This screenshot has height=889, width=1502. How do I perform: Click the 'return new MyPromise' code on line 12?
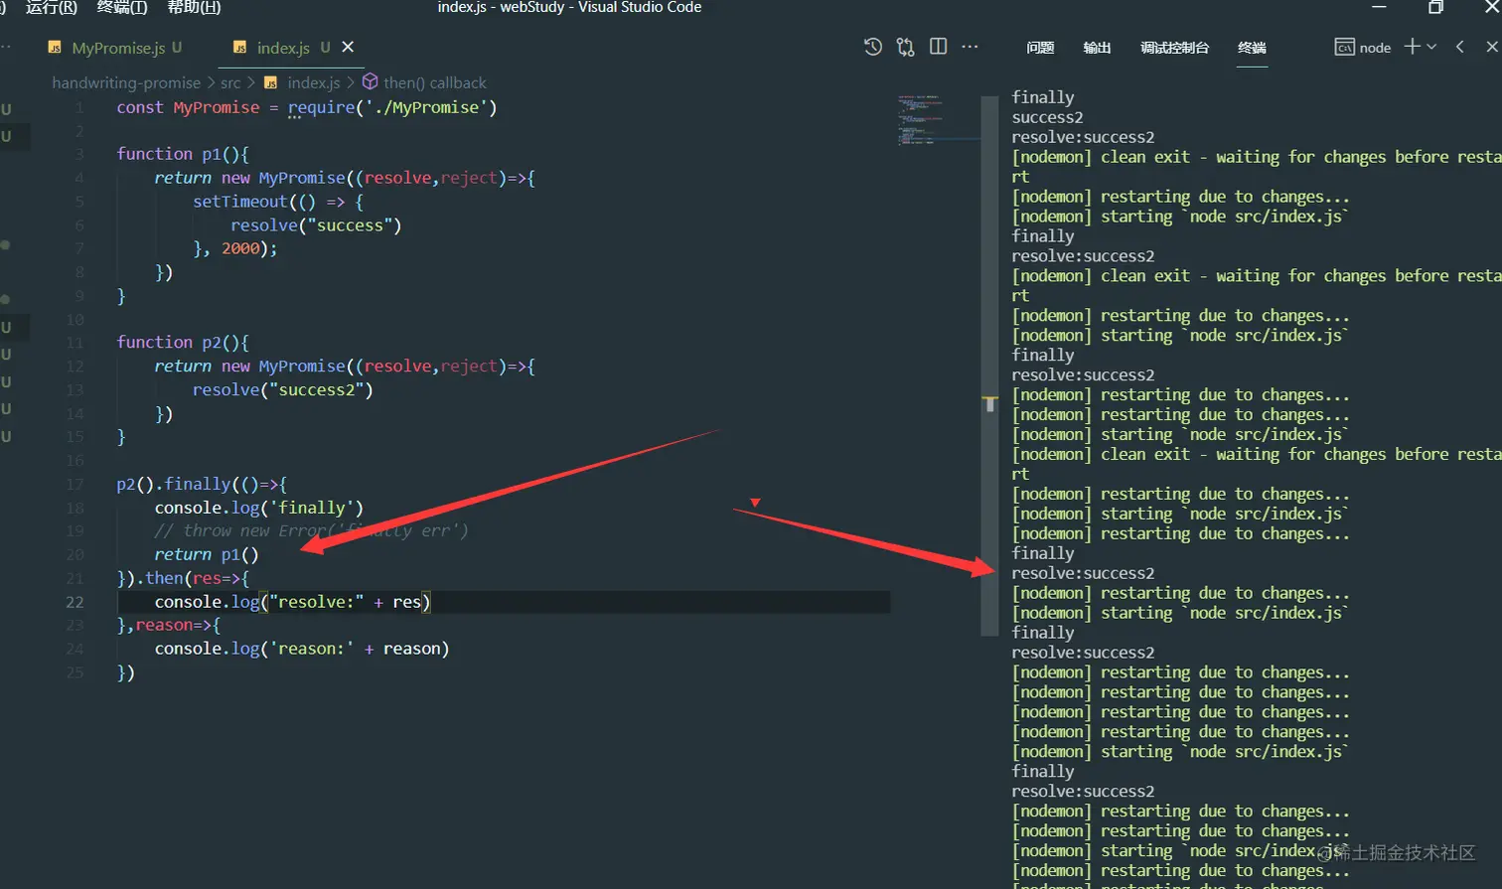pyautogui.click(x=345, y=367)
